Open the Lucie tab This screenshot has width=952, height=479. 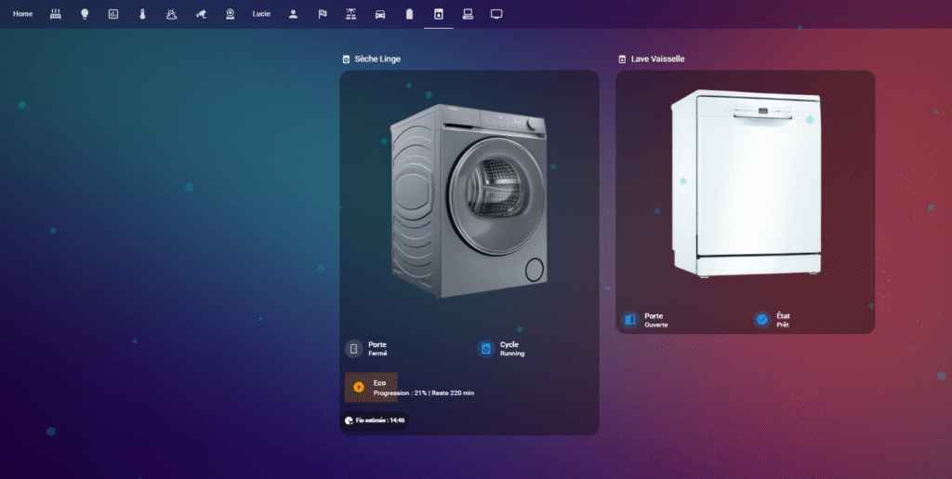point(261,14)
